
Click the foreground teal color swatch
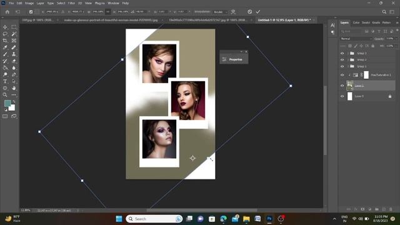pyautogui.click(x=7, y=103)
